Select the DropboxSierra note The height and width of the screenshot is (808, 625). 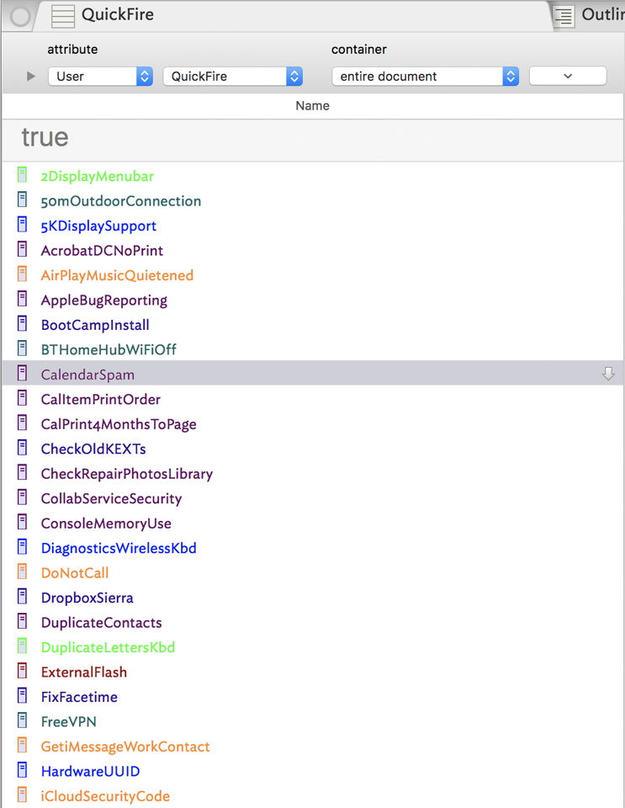coord(87,598)
